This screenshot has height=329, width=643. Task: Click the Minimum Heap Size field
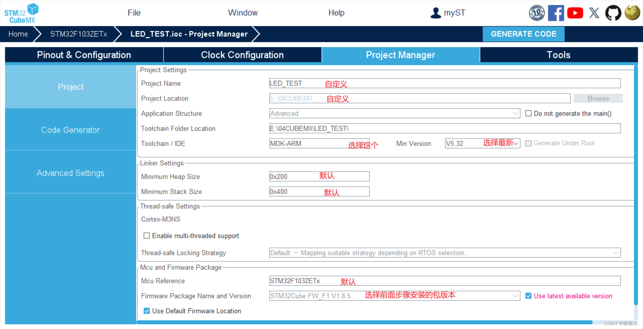(319, 176)
